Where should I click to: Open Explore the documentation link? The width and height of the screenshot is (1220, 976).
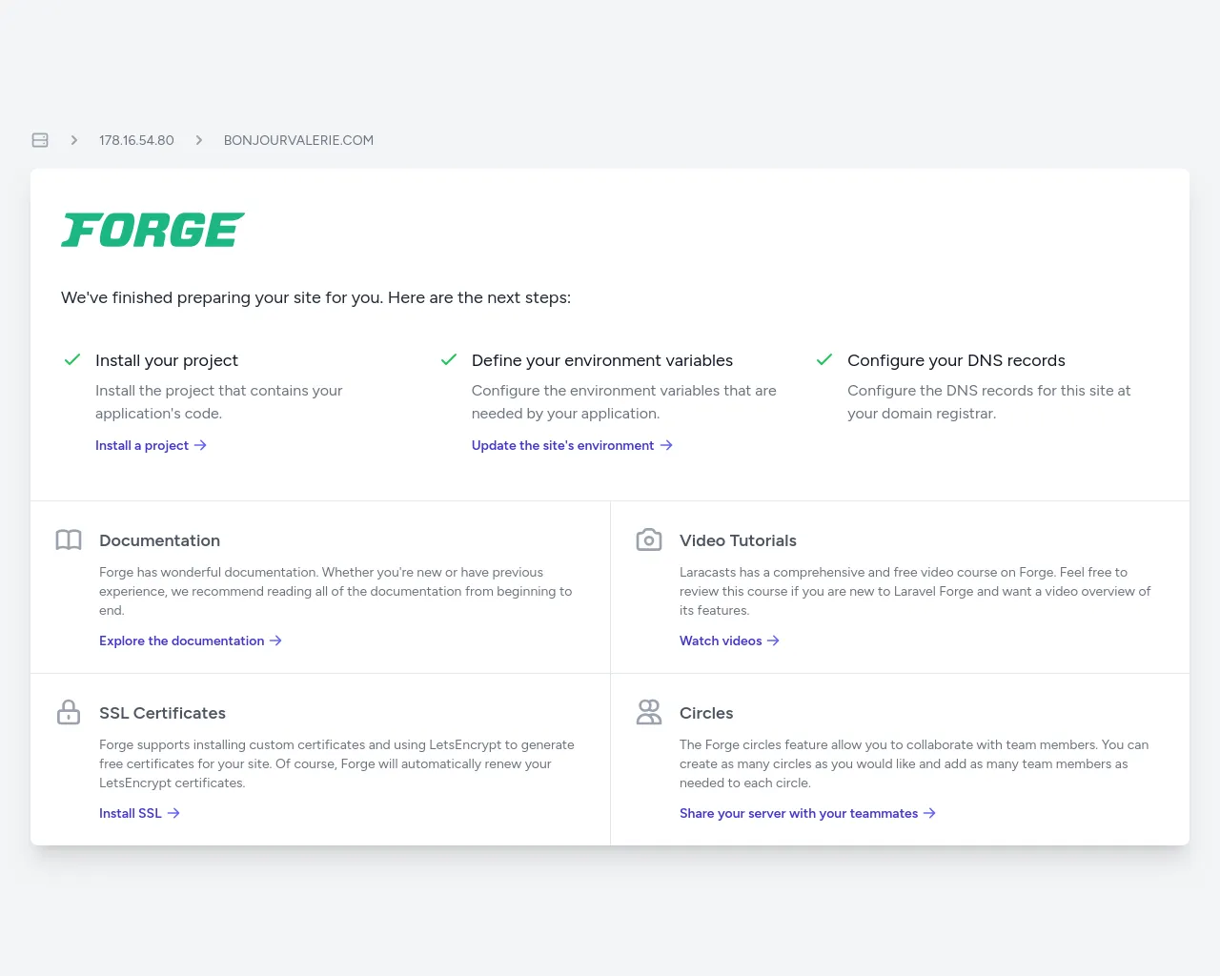[191, 640]
